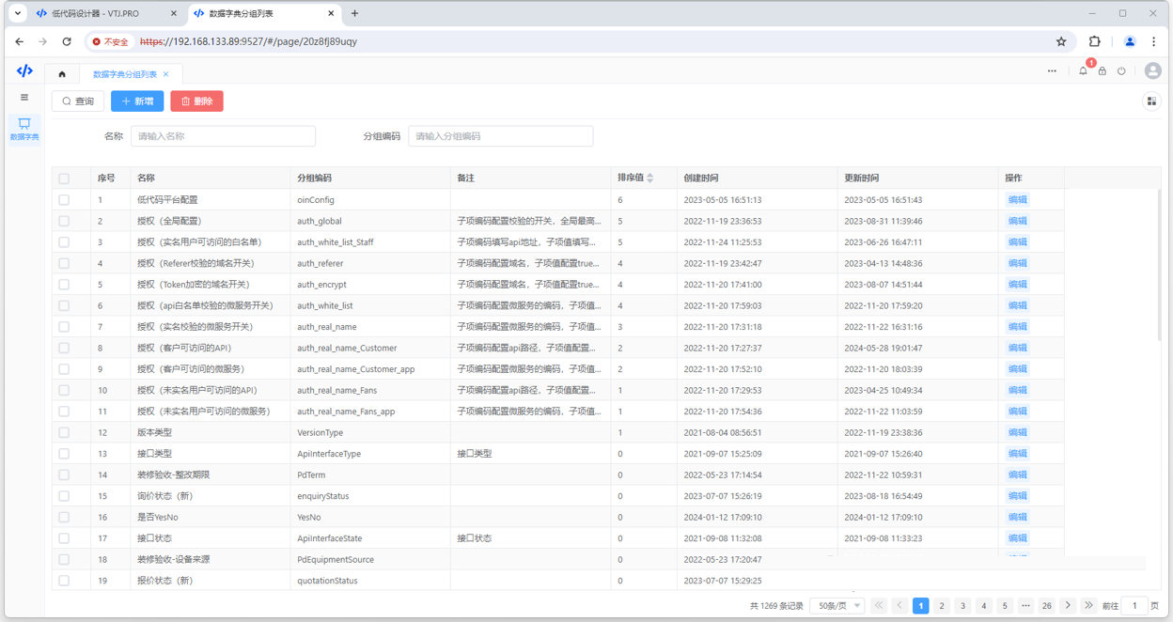Check the row for 接口类型
1173x622 pixels.
64,454
